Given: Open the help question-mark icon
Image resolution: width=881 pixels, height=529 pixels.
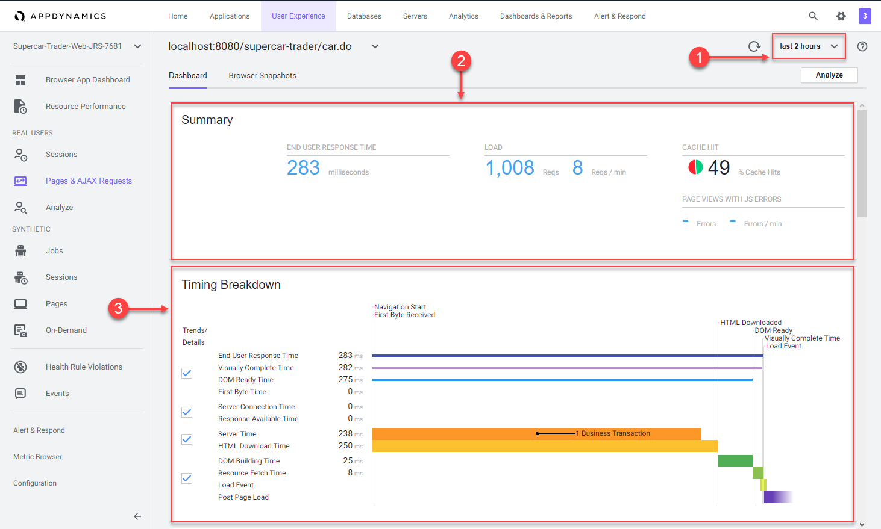Looking at the screenshot, I should [x=862, y=46].
